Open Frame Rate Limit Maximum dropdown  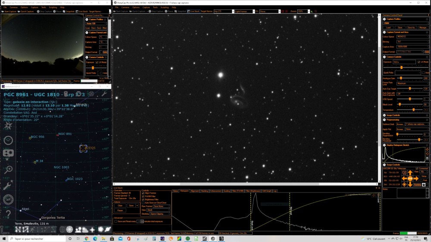point(412,83)
